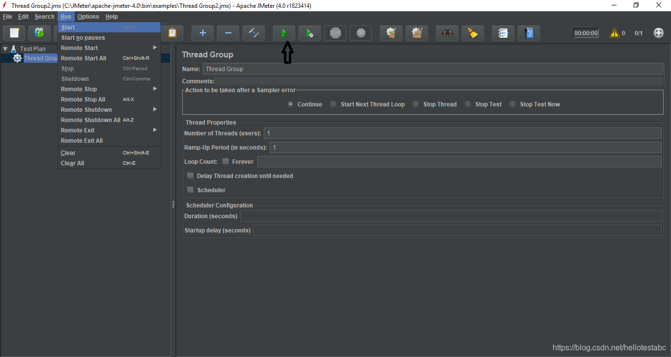Click the Remove (minus) toolbar icon
Image resolution: width=671 pixels, height=357 pixels.
tap(228, 33)
